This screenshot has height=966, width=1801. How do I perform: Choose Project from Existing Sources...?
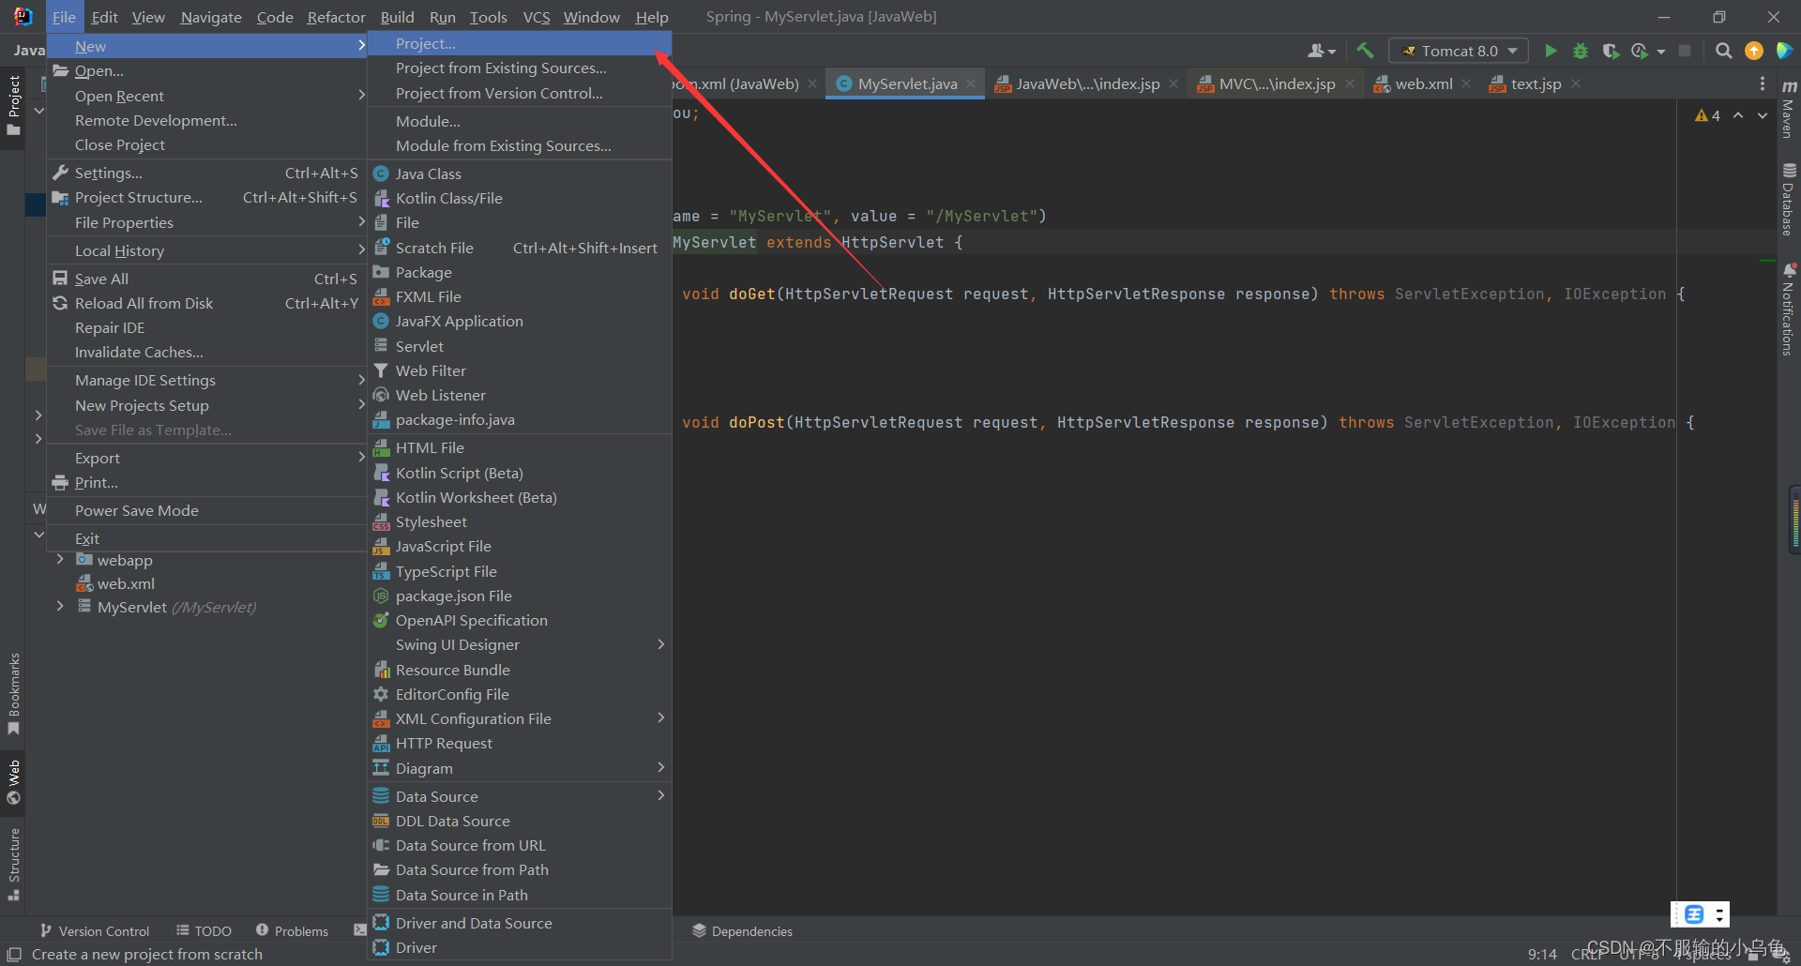520,68
